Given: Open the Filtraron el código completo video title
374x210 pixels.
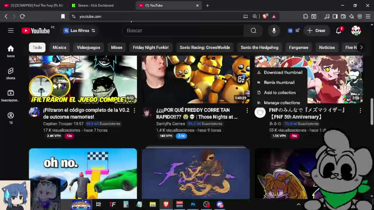Looking at the screenshot, I should coord(86,113).
